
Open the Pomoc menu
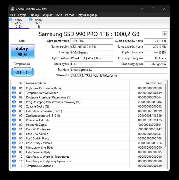(x=70, y=15)
